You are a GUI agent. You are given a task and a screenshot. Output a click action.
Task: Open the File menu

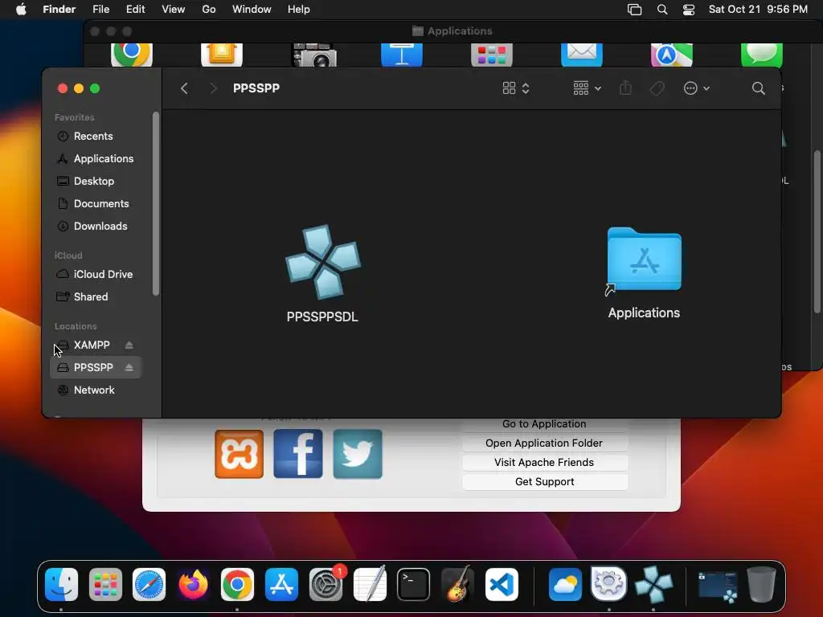point(100,10)
